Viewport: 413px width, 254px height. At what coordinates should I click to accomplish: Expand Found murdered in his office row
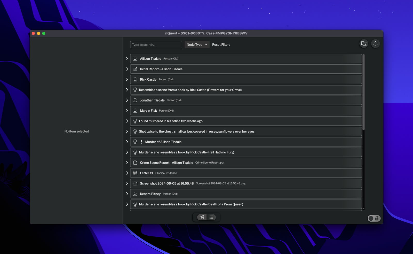(127, 121)
